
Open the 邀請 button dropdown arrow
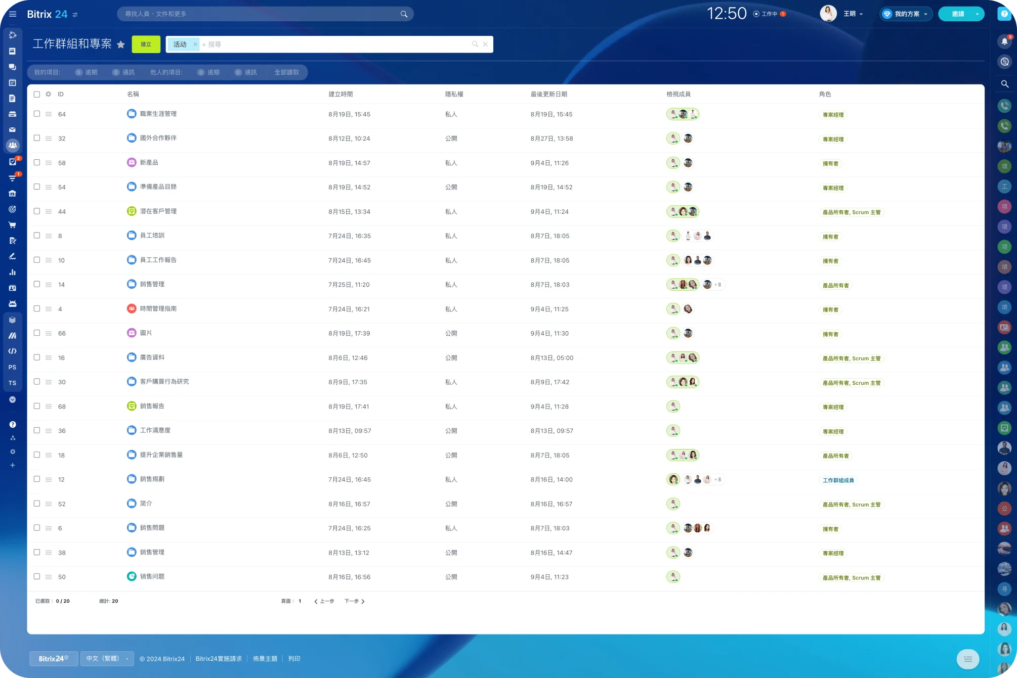pos(977,14)
